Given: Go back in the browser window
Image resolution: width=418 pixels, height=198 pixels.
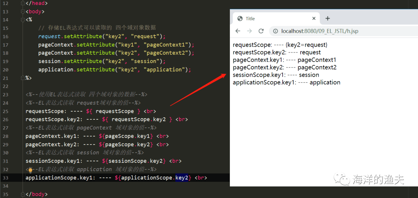Looking at the screenshot, I should coord(238,31).
